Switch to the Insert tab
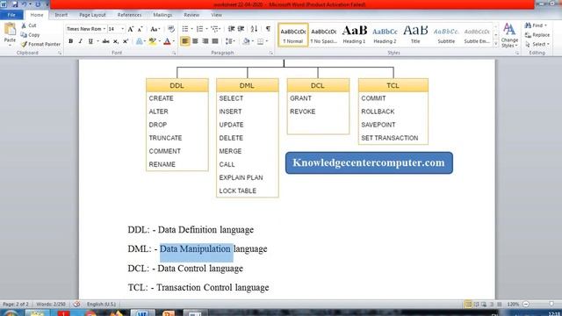Image resolution: width=562 pixels, height=316 pixels. [61, 15]
